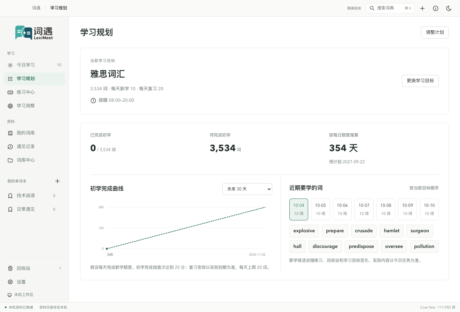Click the word chip crusade
This screenshot has height=312, width=460.
tap(364, 231)
